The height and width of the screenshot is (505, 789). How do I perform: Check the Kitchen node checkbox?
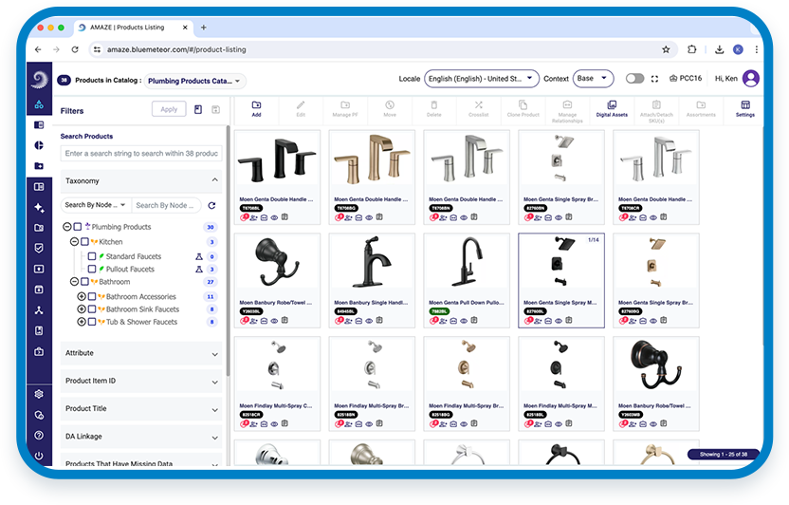coord(84,242)
